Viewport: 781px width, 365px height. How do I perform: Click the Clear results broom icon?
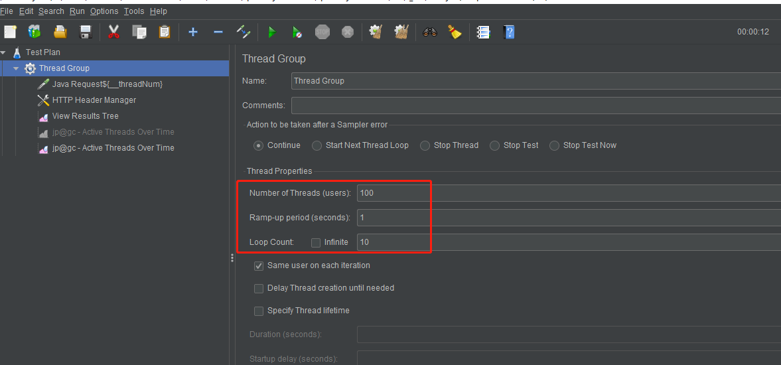click(376, 33)
